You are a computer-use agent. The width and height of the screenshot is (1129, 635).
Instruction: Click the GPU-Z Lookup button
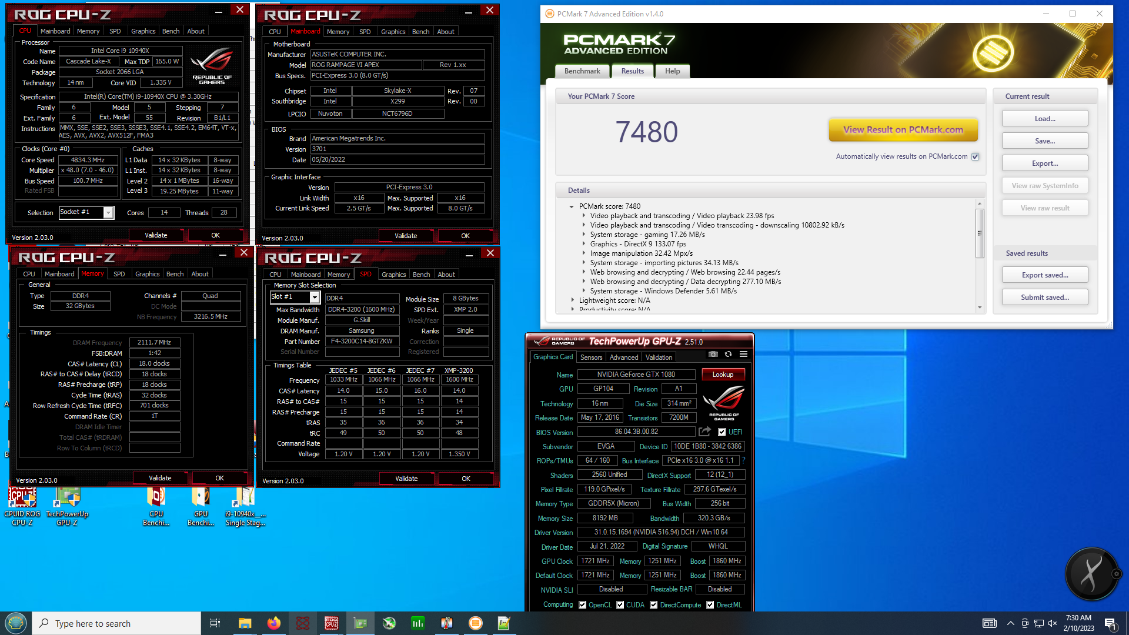[723, 375]
